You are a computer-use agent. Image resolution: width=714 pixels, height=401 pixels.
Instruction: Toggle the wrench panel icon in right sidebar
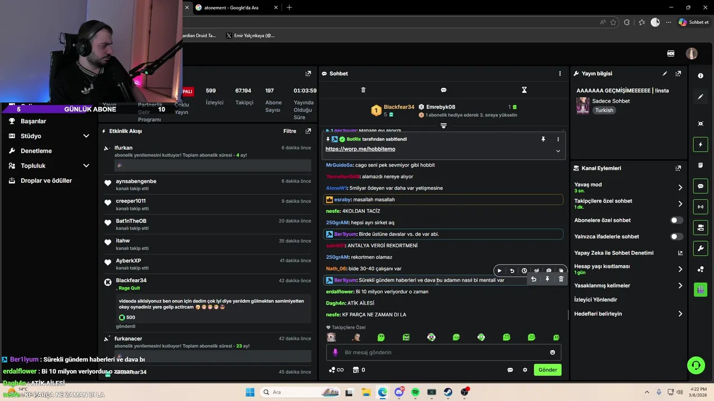[701, 248]
